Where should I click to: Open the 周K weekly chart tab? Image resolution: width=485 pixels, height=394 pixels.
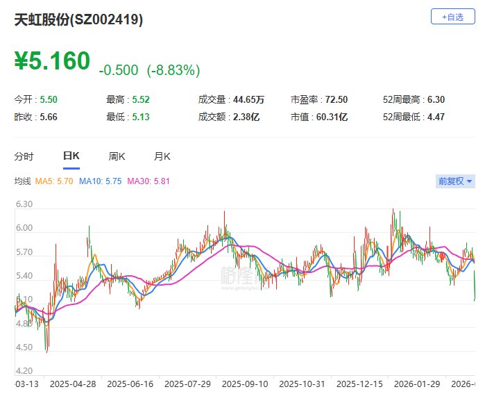tap(117, 156)
